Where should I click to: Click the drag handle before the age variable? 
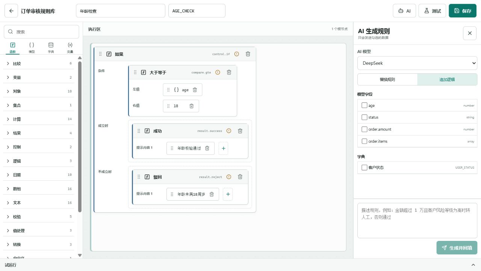(x=168, y=90)
